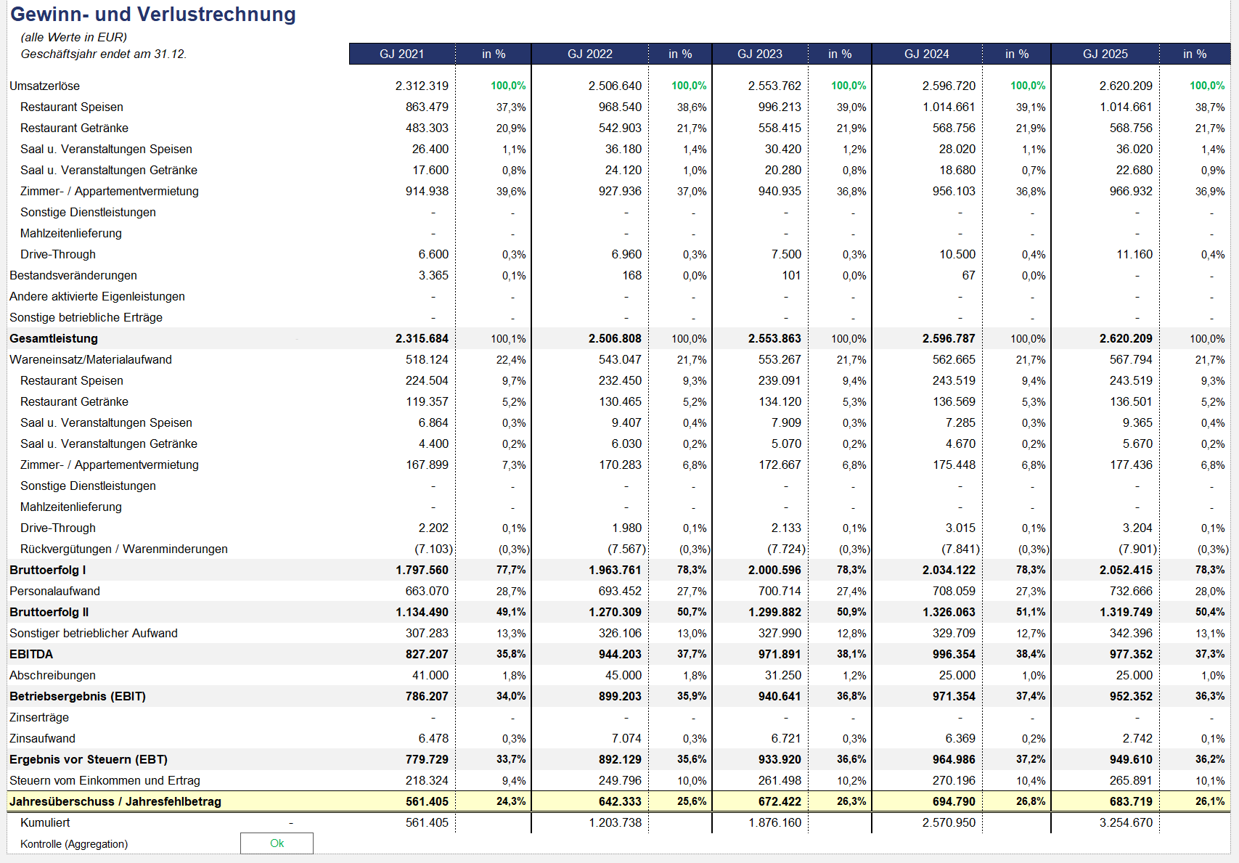
Task: Select the Personalaufwand row label
Action: coord(54,591)
